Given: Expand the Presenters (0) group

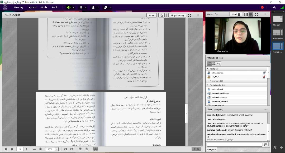Looking at the screenshot, I should click(208, 81).
